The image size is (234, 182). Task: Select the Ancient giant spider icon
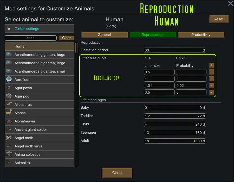click(9, 129)
